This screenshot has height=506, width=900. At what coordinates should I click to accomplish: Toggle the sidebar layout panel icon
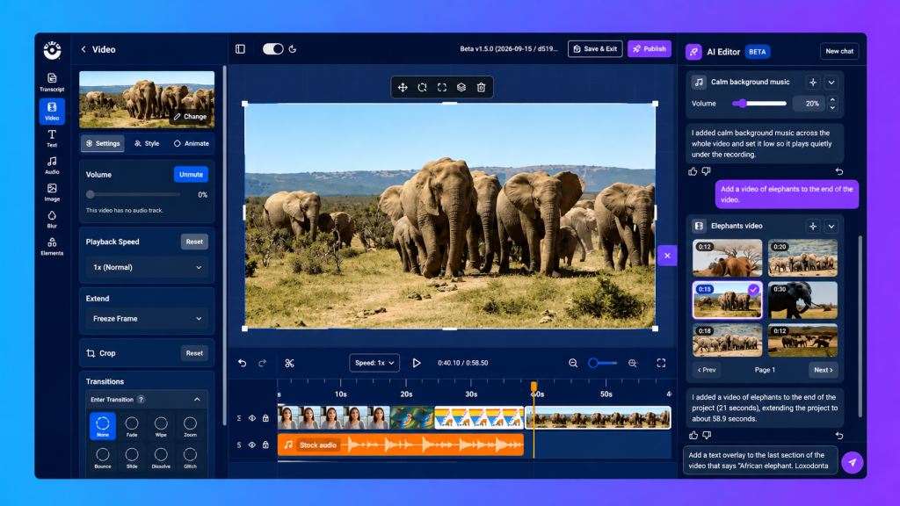[x=241, y=49]
